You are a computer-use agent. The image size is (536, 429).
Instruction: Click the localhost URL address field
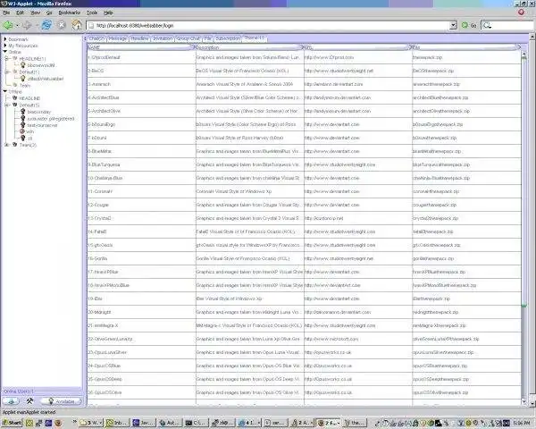tap(268, 25)
